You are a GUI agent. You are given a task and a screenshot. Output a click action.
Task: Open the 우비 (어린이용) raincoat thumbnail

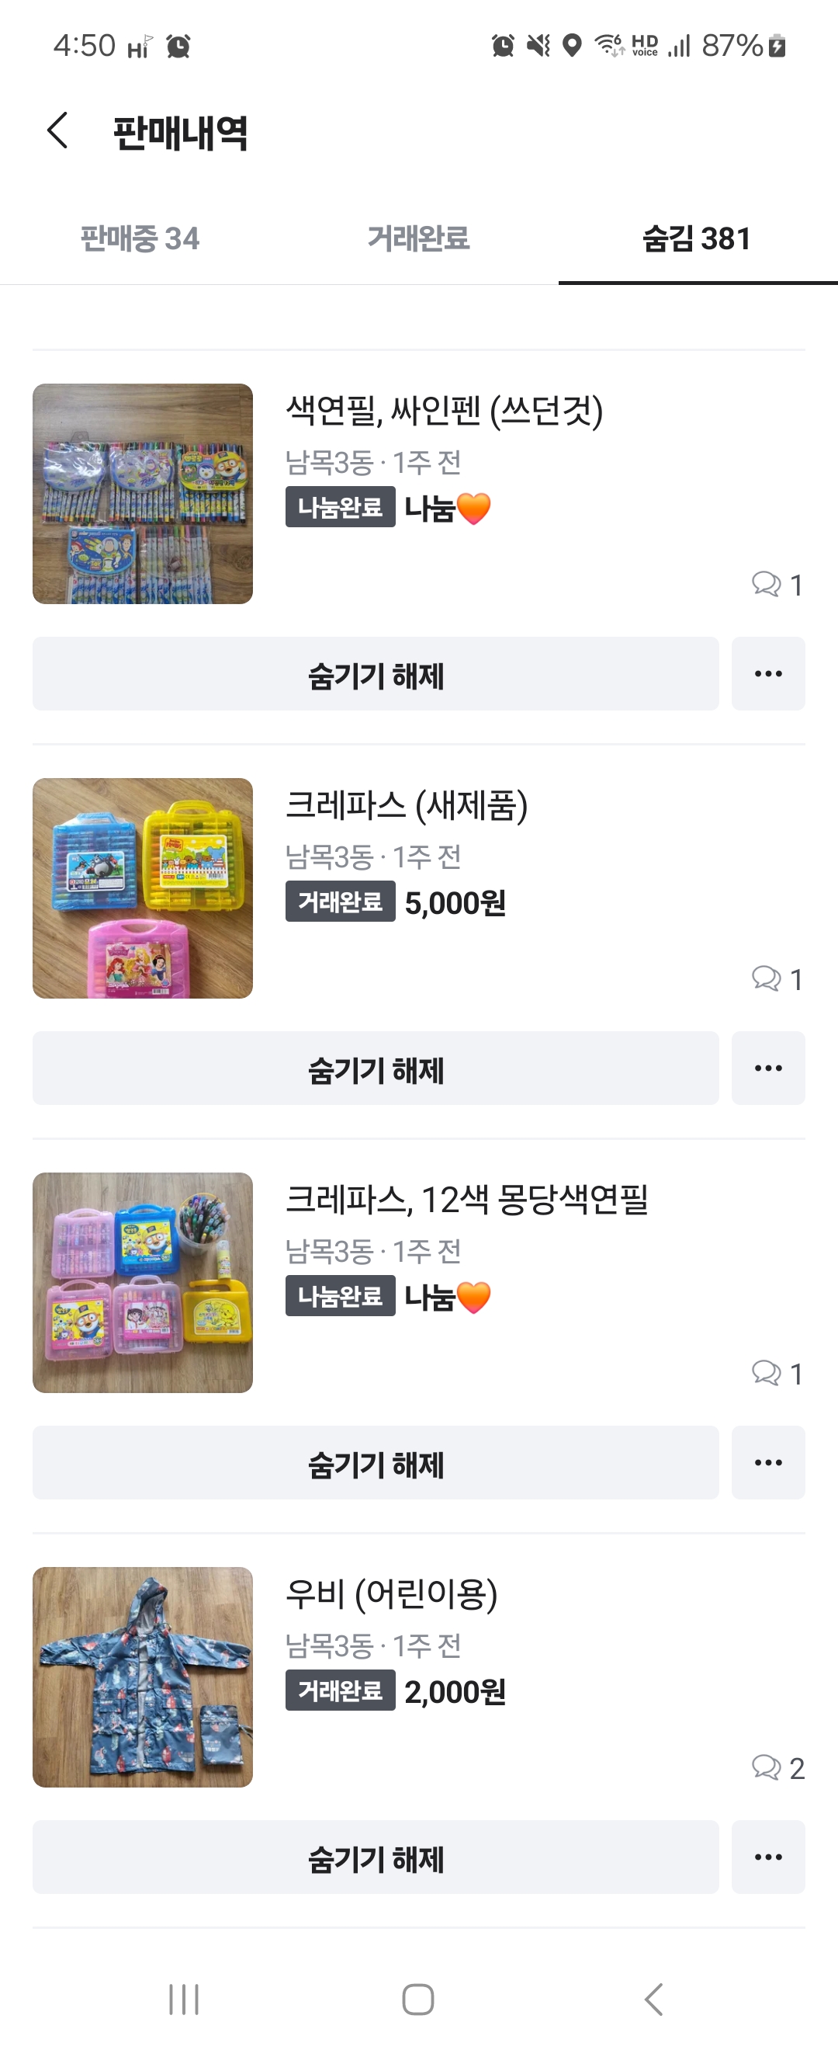142,1676
